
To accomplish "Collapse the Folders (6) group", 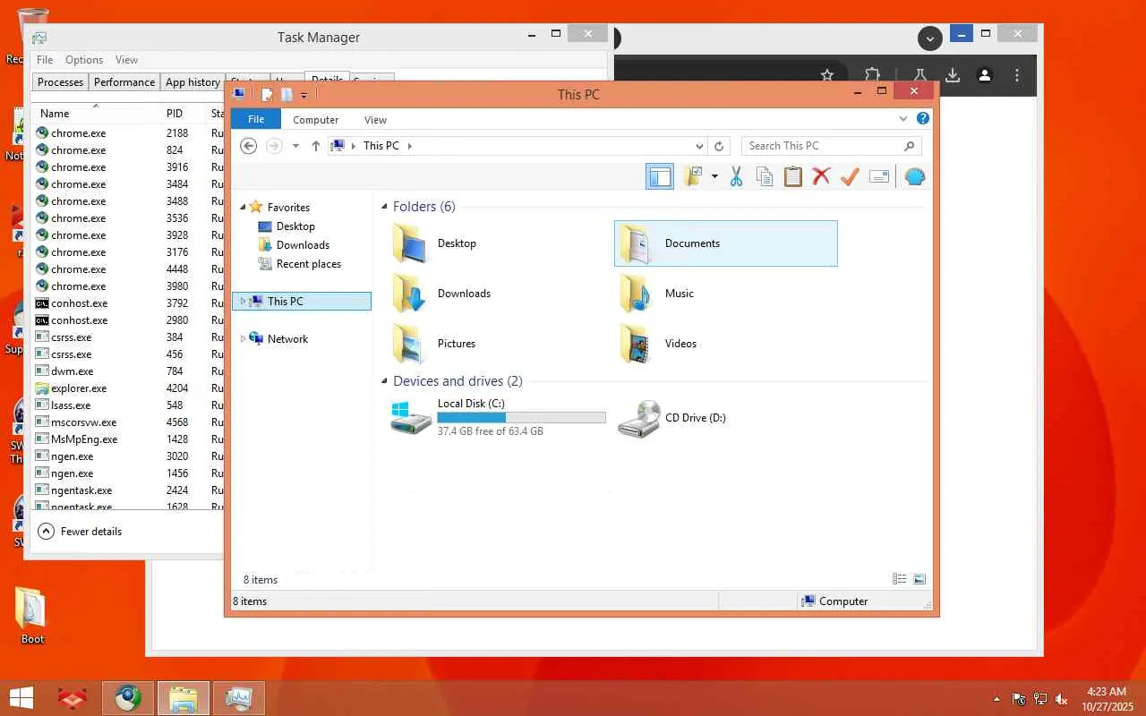I will pos(384,207).
